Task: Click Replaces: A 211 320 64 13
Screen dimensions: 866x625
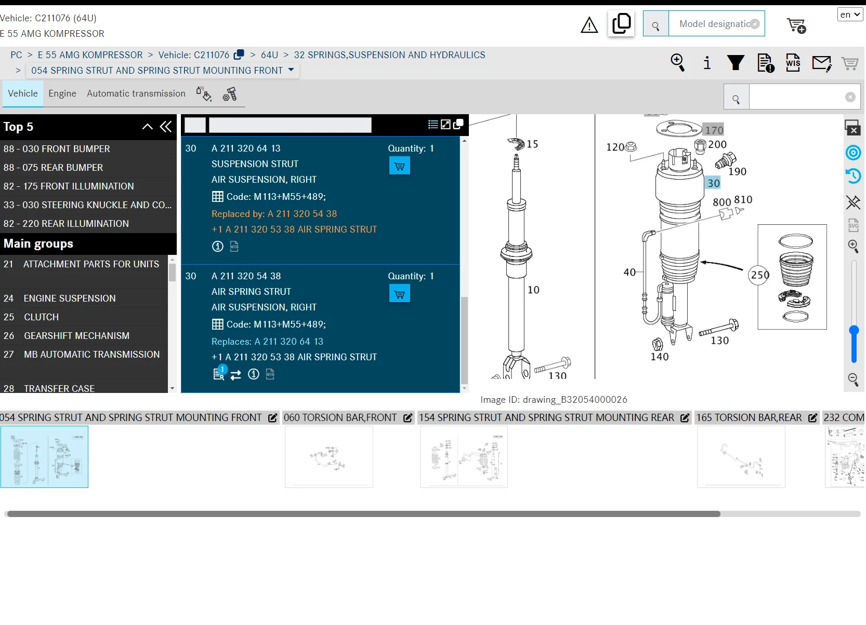Action: click(267, 342)
